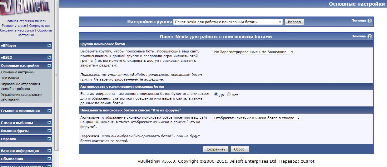
Task: Click the Сохранить настройки link
Action: [17, 30]
